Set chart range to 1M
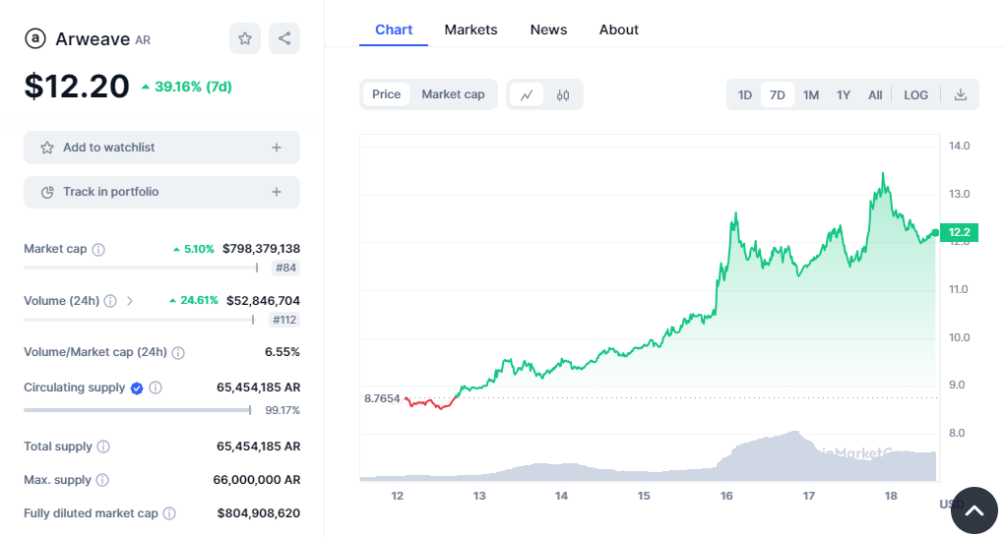Image resolution: width=1005 pixels, height=538 pixels. click(x=811, y=94)
